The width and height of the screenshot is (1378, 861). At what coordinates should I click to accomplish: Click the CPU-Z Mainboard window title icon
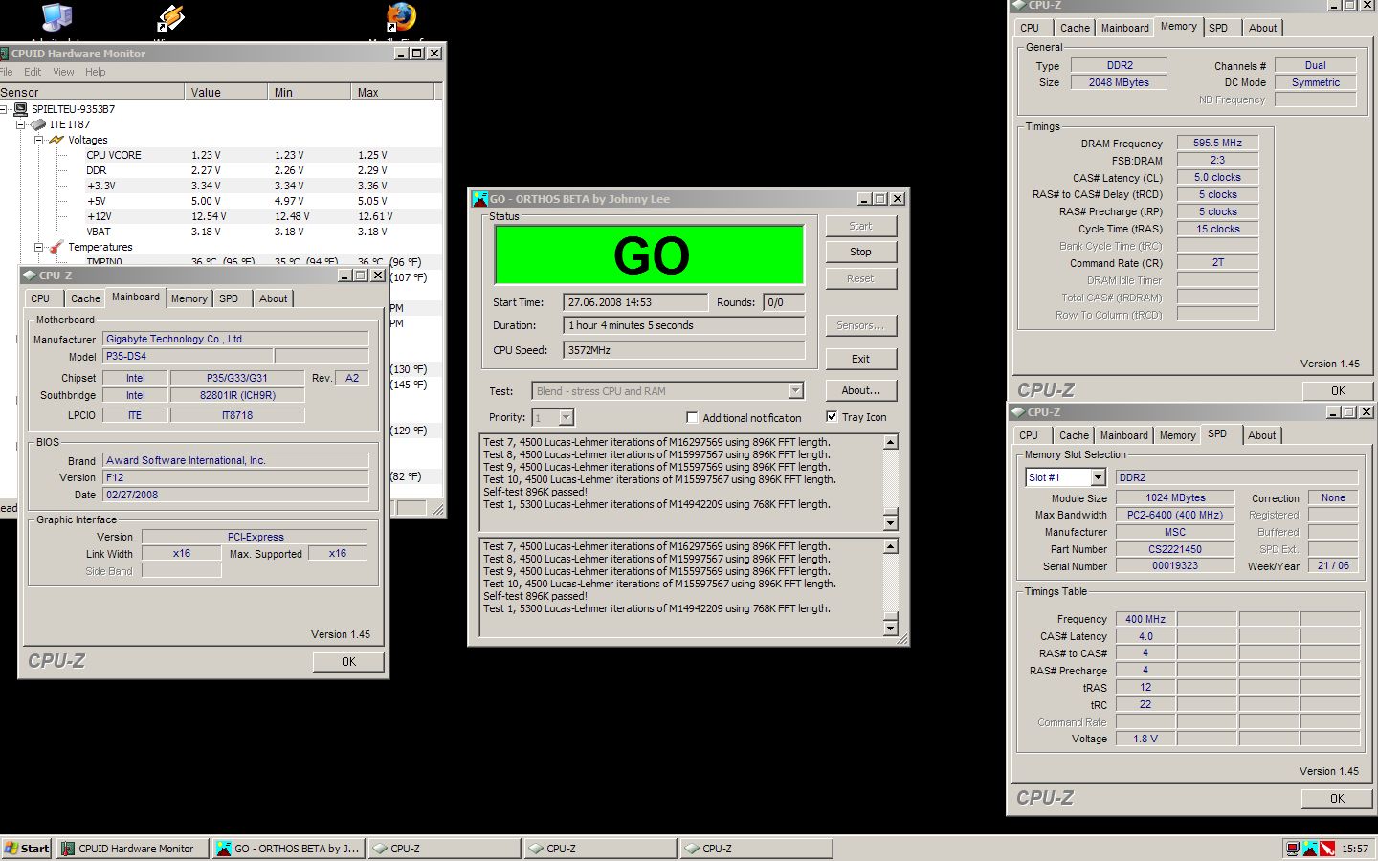click(29, 276)
